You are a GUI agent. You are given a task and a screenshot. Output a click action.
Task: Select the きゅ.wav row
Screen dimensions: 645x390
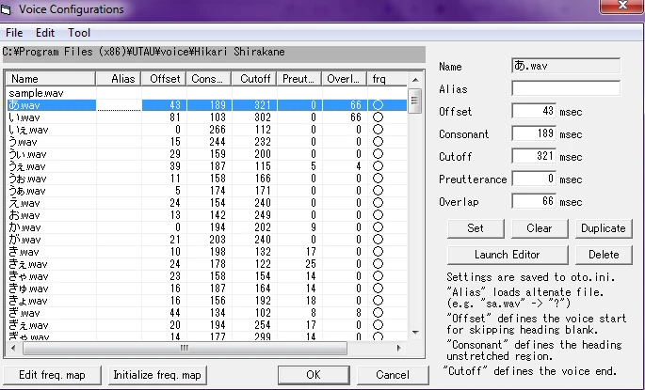(x=207, y=289)
